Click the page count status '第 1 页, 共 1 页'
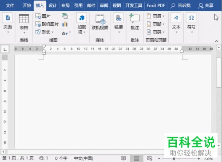This screenshot has height=162, width=222. click(18, 158)
